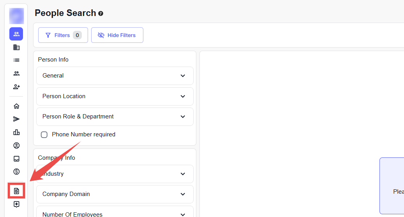Image resolution: width=404 pixels, height=217 pixels.
Task: Expand Person Role & Department filter
Action: pyautogui.click(x=115, y=116)
